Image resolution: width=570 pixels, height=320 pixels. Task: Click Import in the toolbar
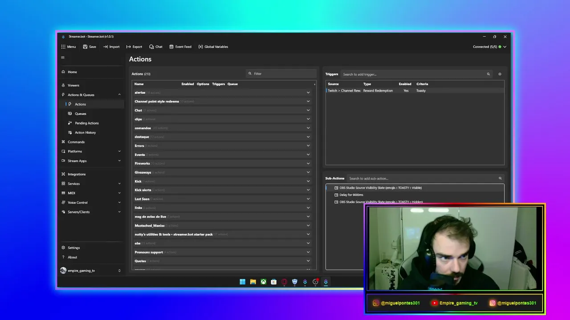[111, 47]
